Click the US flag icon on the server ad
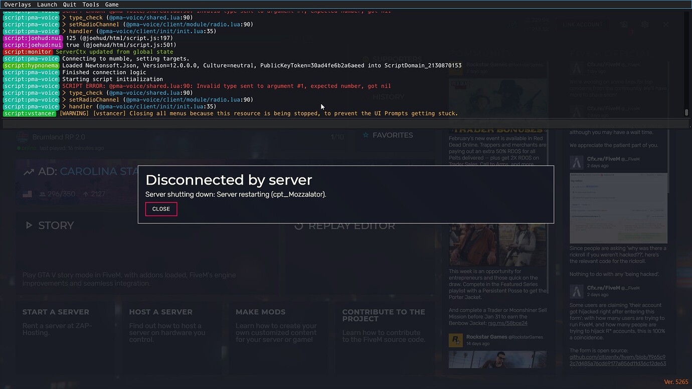Image resolution: width=692 pixels, height=389 pixels. [27, 193]
